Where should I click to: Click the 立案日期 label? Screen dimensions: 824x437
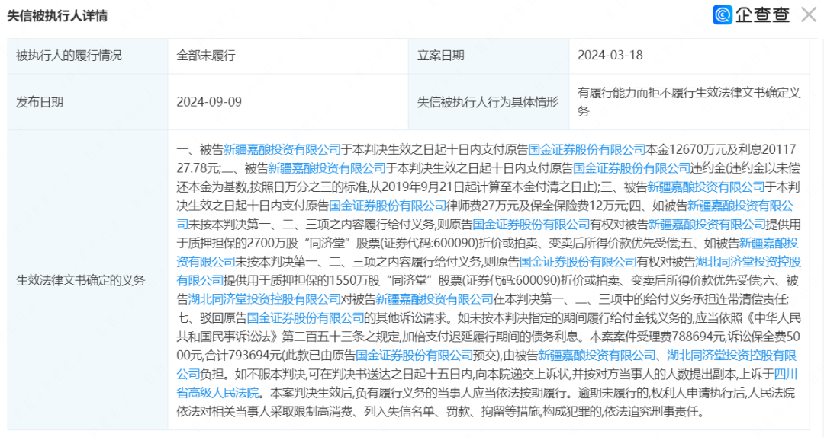440,55
